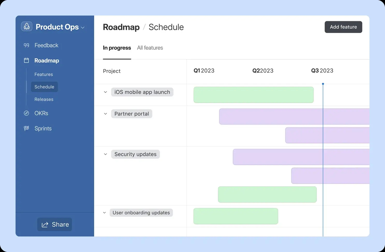
Task: Click the Project column header
Action: click(112, 71)
